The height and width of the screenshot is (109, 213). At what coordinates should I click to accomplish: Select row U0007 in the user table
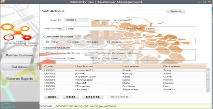[124, 89]
